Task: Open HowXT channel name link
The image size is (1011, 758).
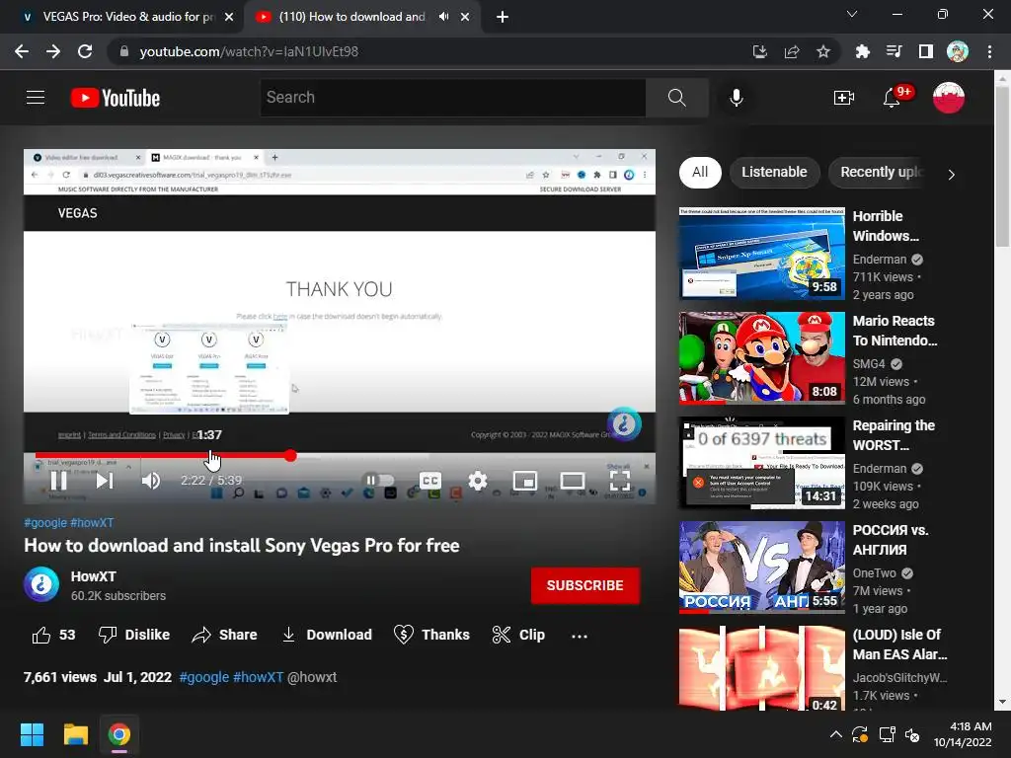Action: point(94,576)
